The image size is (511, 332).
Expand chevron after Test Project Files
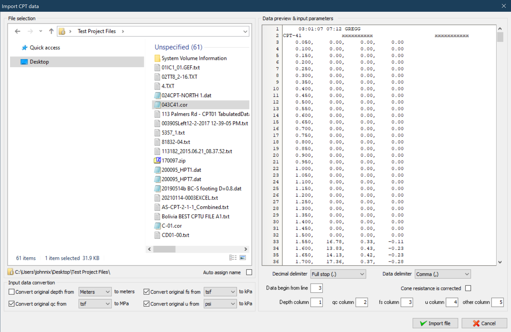pyautogui.click(x=123, y=32)
